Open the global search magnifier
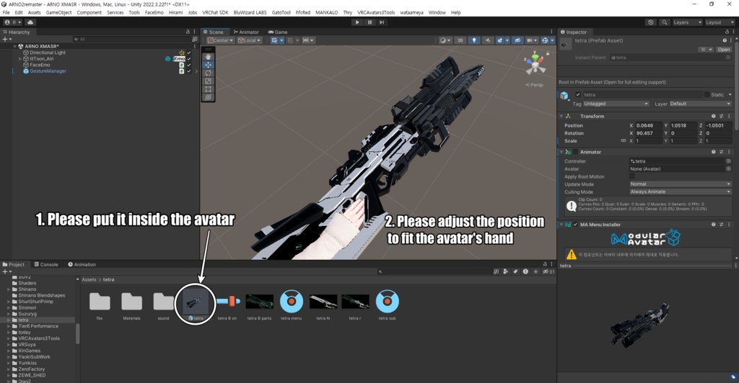This screenshot has height=383, width=739. [665, 22]
